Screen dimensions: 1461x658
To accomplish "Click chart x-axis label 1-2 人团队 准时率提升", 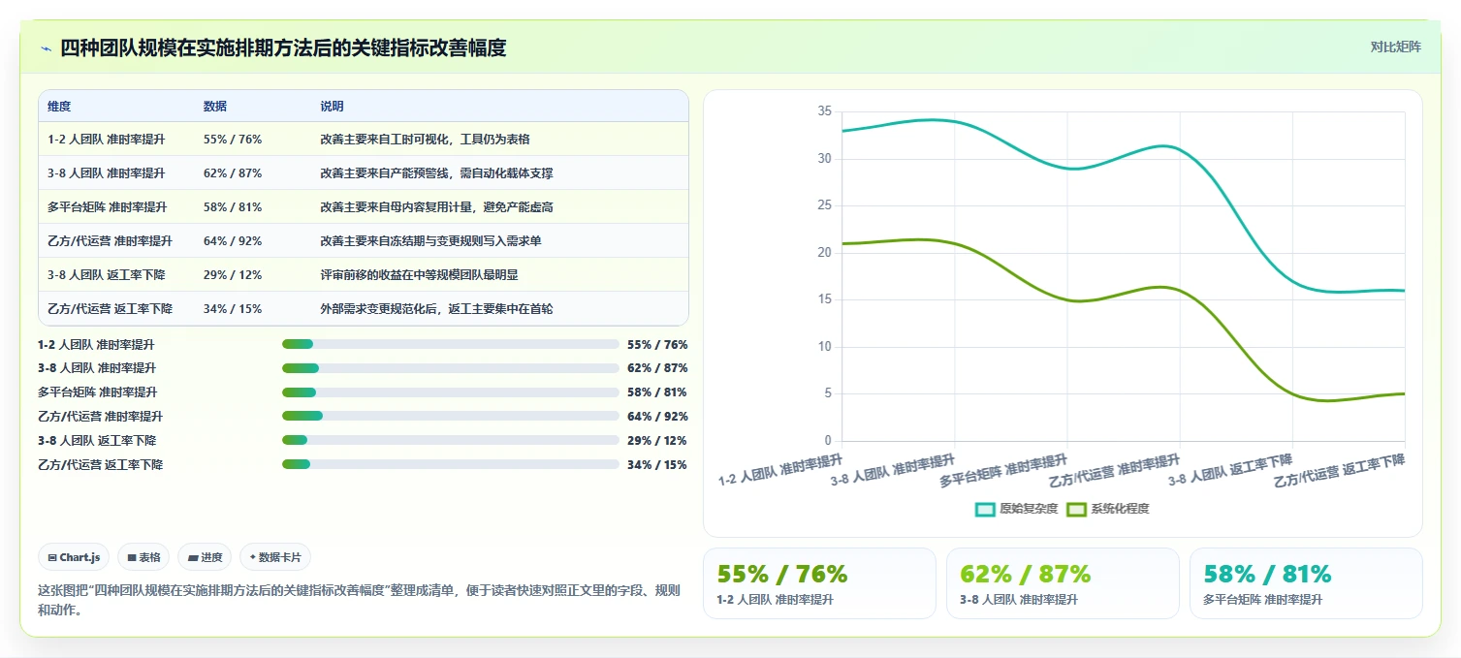I will (x=780, y=468).
